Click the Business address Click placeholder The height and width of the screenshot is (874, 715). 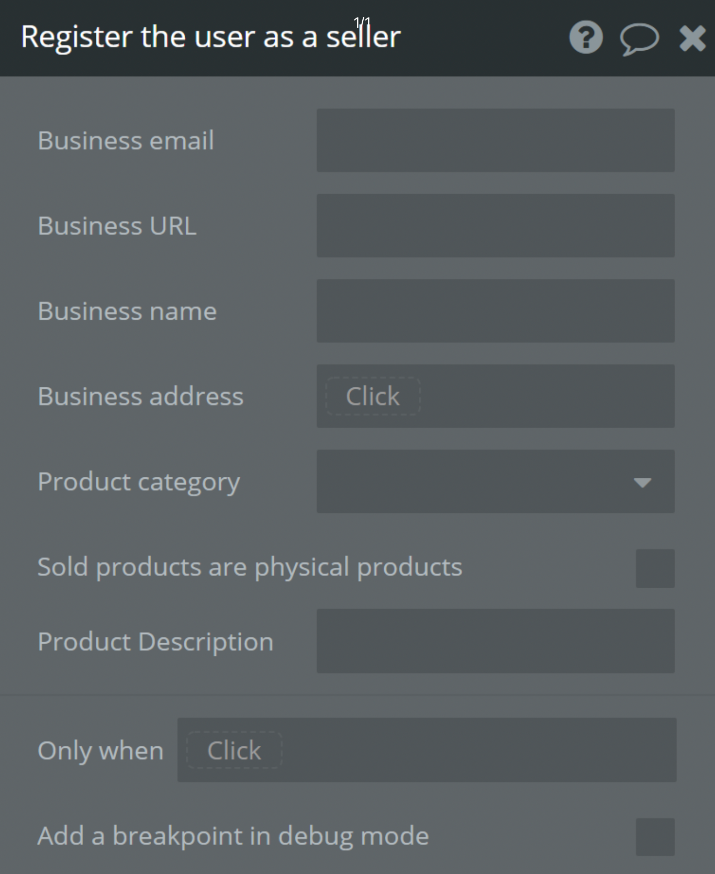[x=373, y=396]
